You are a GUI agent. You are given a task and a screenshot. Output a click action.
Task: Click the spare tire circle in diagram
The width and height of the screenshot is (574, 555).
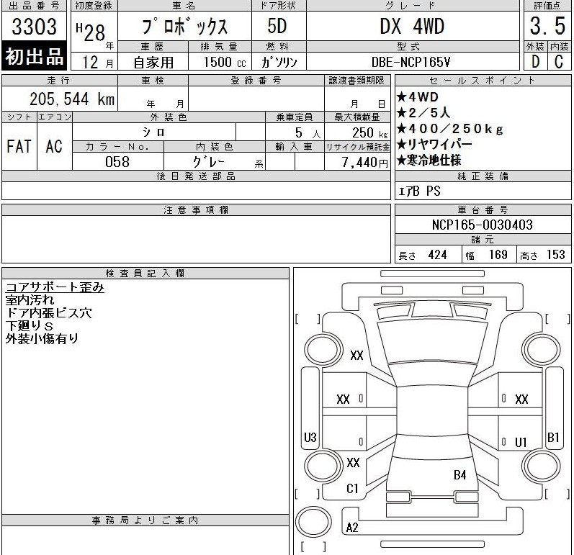(x=313, y=523)
